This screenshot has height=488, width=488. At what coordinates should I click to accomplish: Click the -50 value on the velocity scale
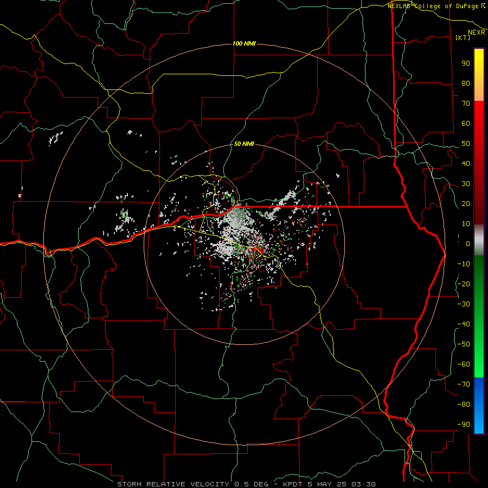click(x=464, y=344)
